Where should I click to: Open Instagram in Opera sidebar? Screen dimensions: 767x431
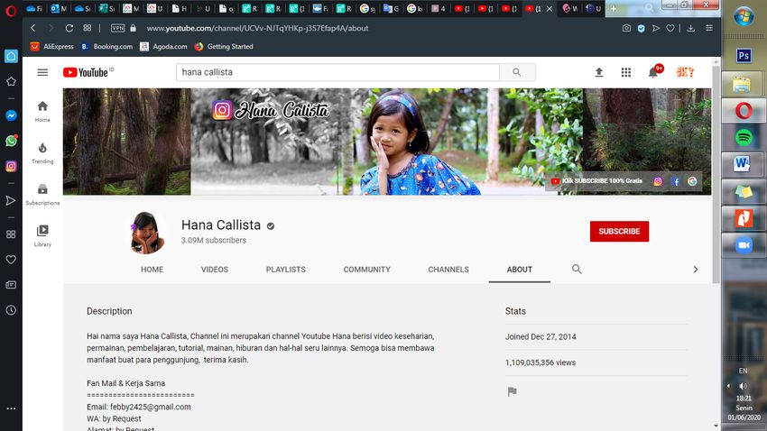11,166
